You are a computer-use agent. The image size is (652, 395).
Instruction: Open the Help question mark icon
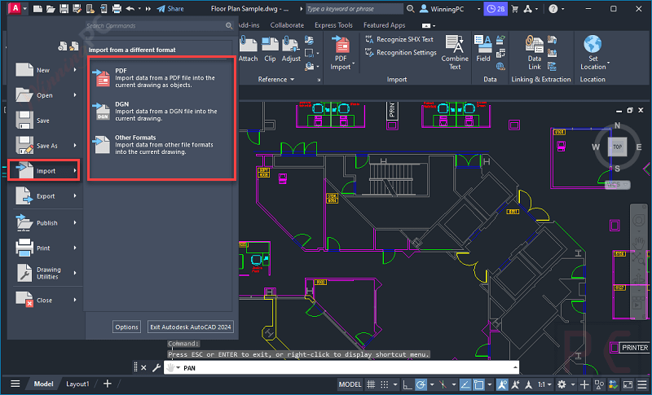[553, 9]
